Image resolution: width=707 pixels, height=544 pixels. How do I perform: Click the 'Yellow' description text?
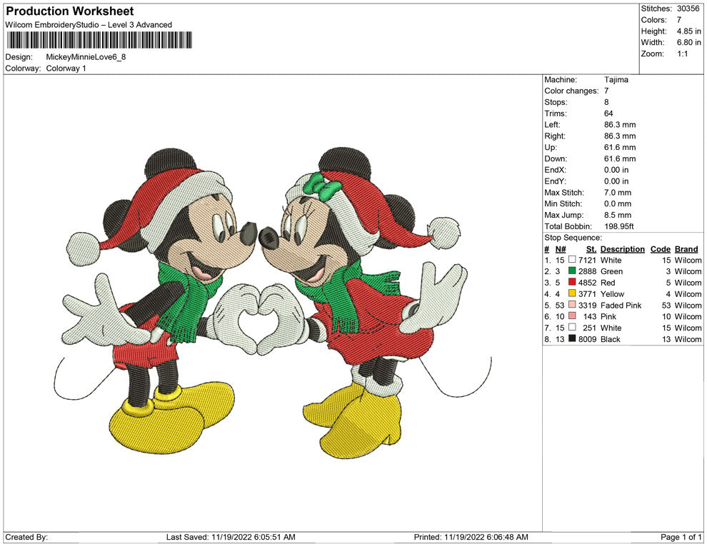point(612,294)
